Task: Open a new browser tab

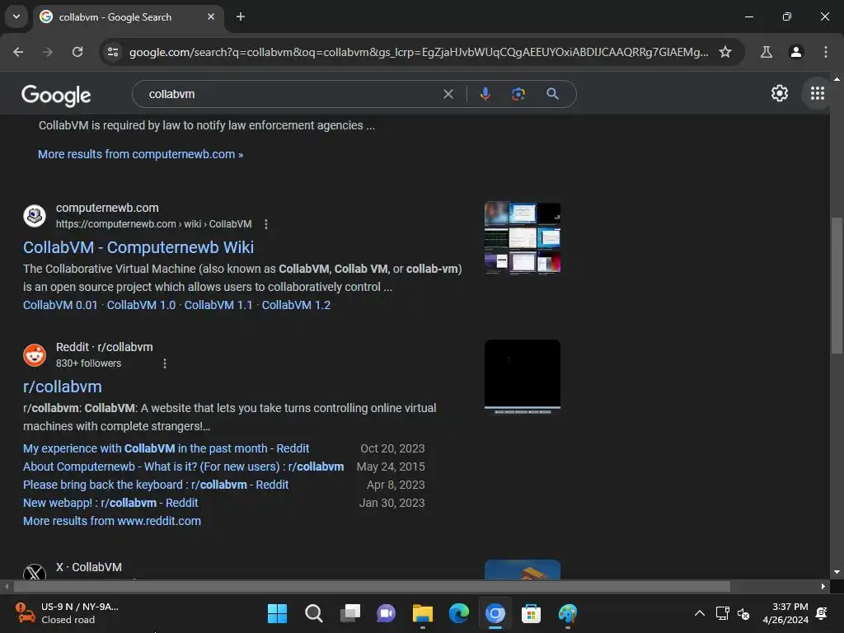Action: point(241,16)
